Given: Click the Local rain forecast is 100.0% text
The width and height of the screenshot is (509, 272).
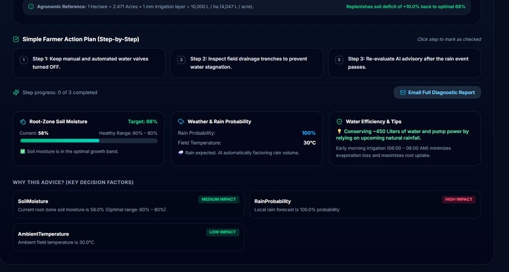Looking at the screenshot, I should tap(297, 210).
